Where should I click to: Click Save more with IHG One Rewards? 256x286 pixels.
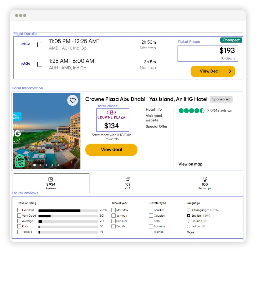[111, 137]
